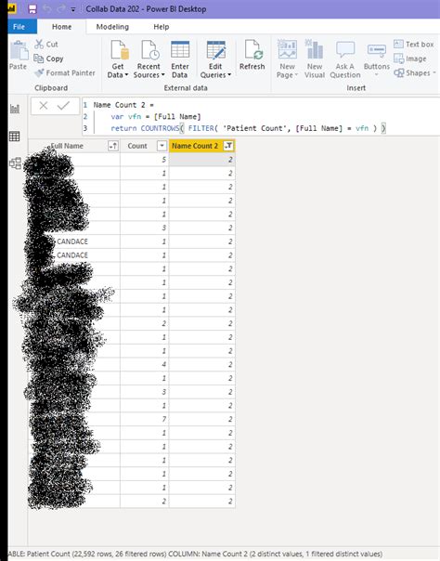
Task: Click inside the DAX formula bar
Action: click(x=261, y=116)
